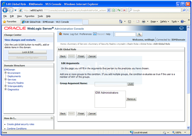The height and width of the screenshot is (136, 192).
Task: Click the Log Out link
Action: (74, 34)
